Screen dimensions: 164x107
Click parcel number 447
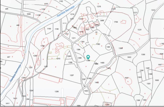pyautogui.click(x=9, y=57)
